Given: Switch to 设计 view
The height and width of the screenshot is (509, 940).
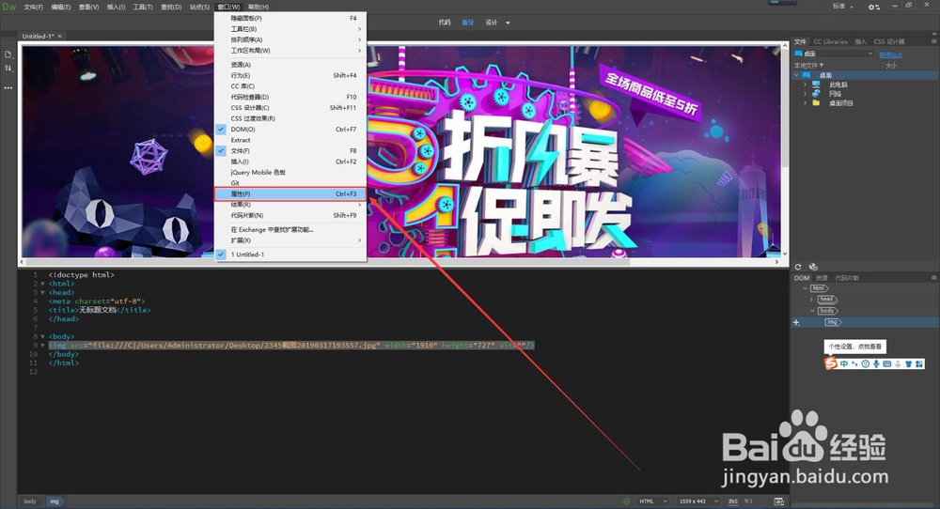Looking at the screenshot, I should click(492, 23).
